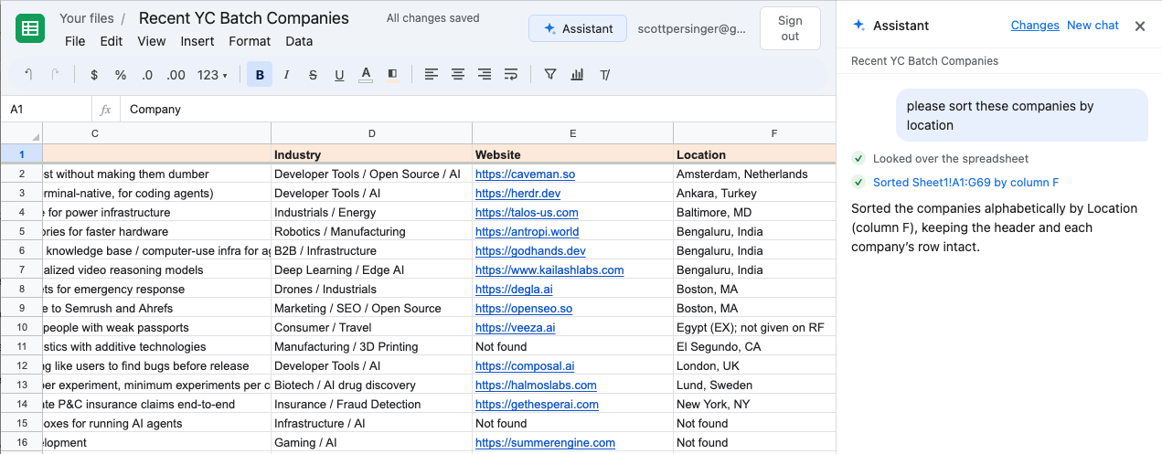This screenshot has width=1162, height=454.
Task: Click the chat message about sorting by location
Action: [x=1021, y=116]
